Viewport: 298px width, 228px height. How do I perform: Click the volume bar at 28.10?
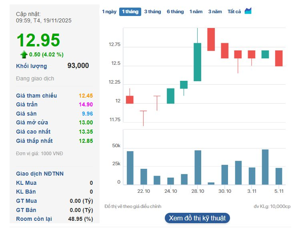198,167
